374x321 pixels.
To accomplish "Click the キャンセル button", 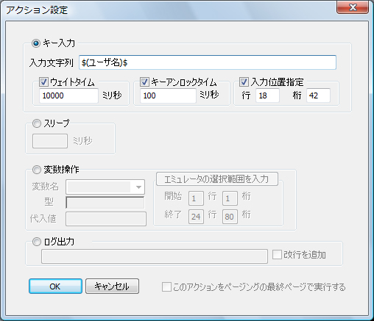I will pos(112,286).
